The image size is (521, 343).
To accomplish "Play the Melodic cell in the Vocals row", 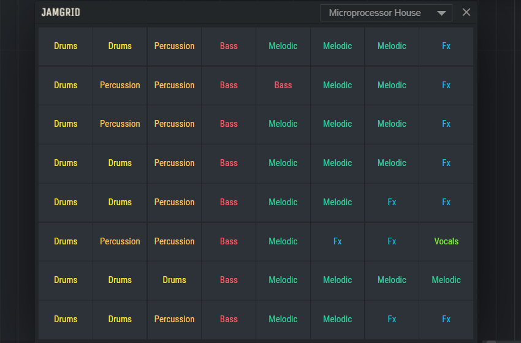I will tap(283, 241).
